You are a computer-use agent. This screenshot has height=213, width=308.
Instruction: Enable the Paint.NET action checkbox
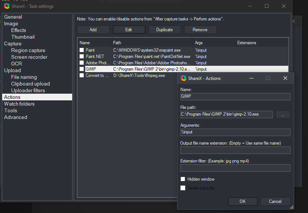click(81, 57)
